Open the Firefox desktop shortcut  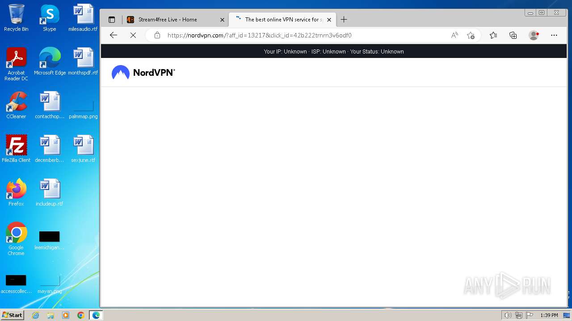pyautogui.click(x=16, y=192)
